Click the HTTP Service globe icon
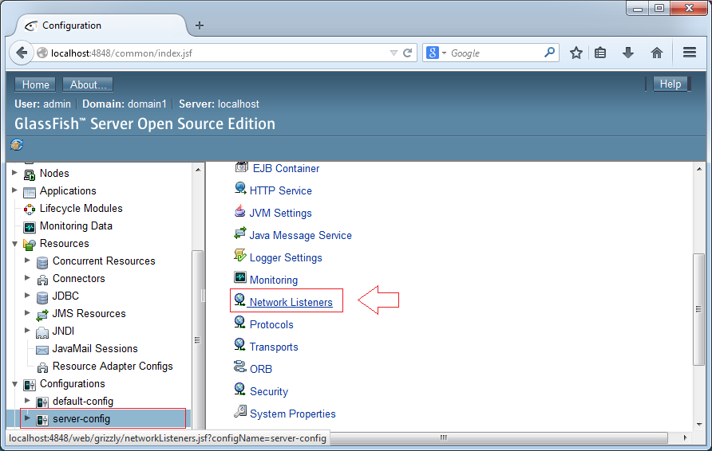Viewport: 712px width, 451px height. point(240,188)
